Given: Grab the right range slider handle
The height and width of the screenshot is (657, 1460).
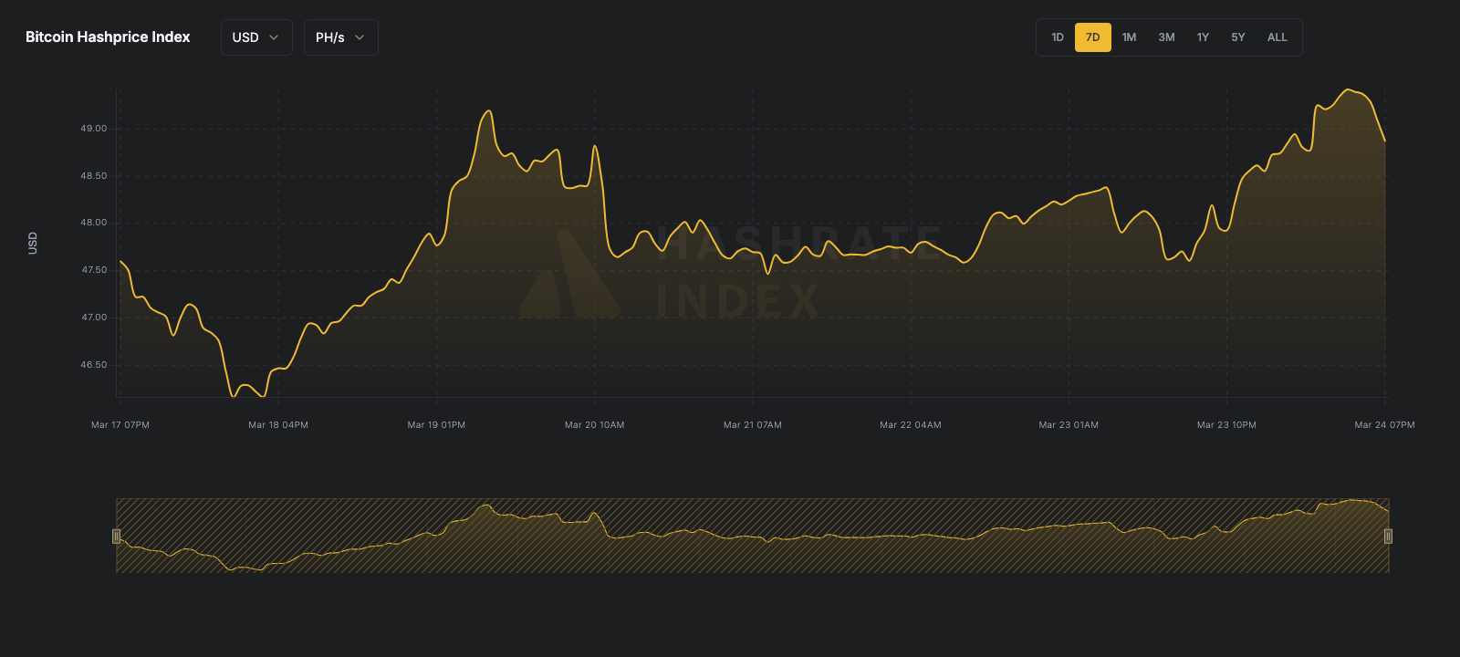Looking at the screenshot, I should pos(1388,536).
